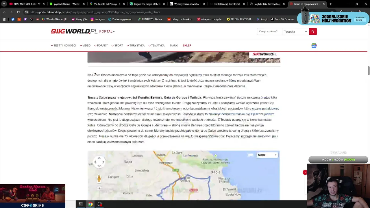
Task: Expand the PORADY menu
Action: point(101,45)
